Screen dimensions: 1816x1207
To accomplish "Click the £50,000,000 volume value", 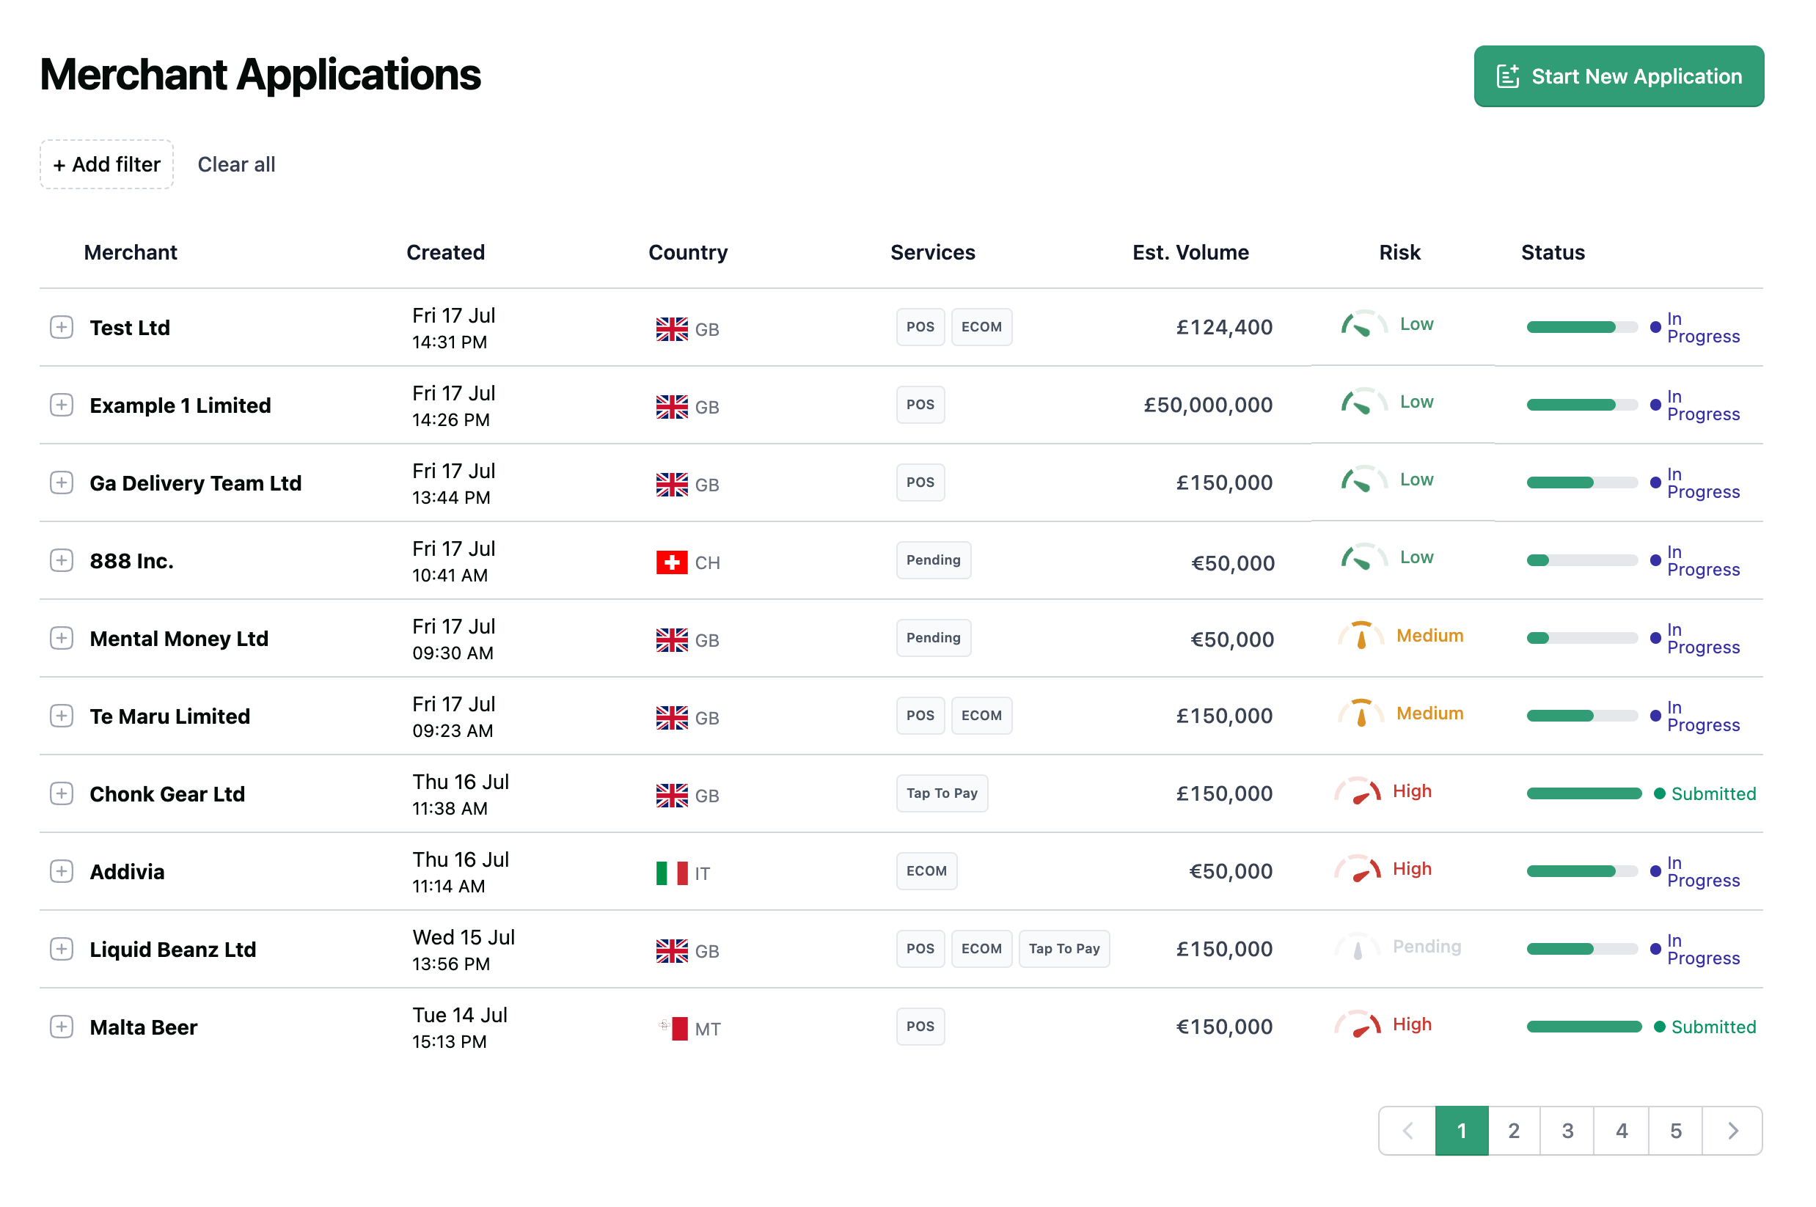I will (x=1207, y=405).
